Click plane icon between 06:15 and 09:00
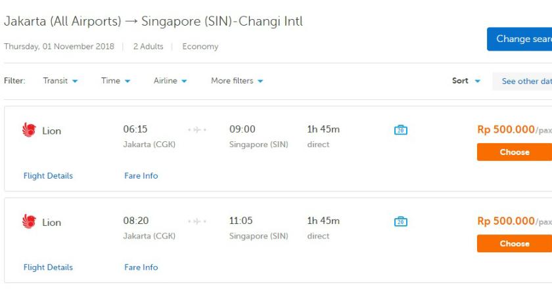The height and width of the screenshot is (289, 552). tap(197, 130)
